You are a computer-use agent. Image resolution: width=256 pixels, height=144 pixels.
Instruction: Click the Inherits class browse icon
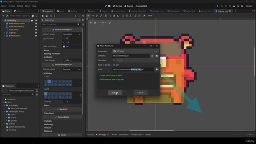tap(152, 56)
